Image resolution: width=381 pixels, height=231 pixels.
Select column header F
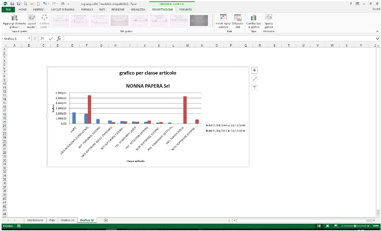[87, 45]
